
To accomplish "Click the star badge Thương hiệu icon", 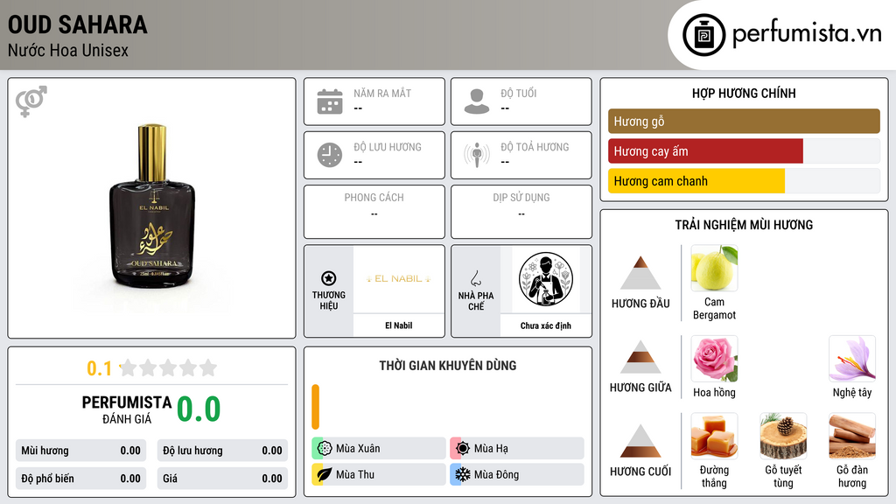I will 329,278.
